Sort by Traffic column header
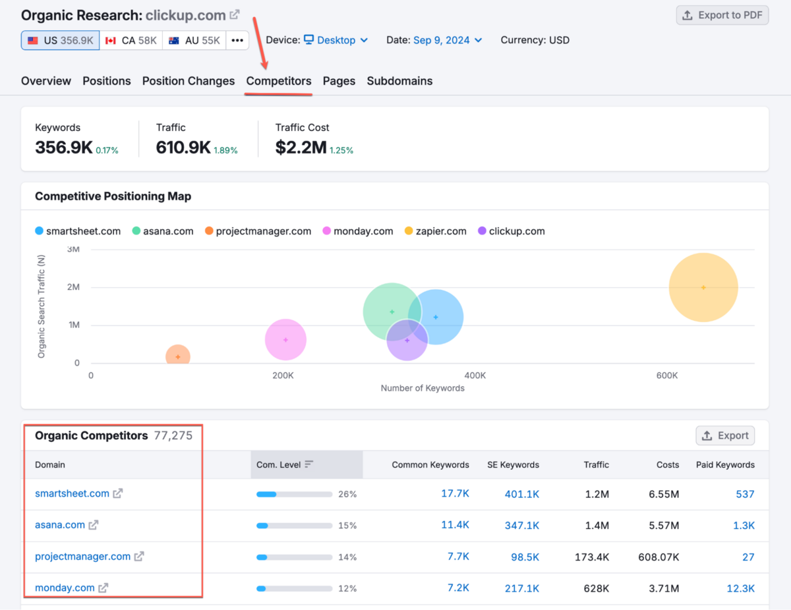This screenshot has width=791, height=610. pos(596,464)
